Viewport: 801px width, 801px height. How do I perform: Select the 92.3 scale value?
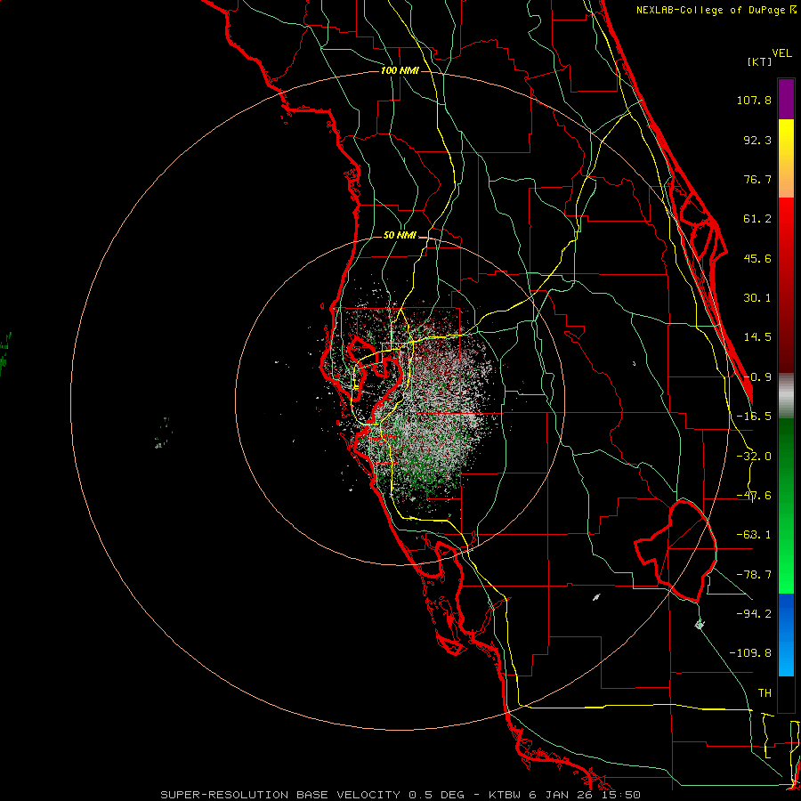pos(757,140)
